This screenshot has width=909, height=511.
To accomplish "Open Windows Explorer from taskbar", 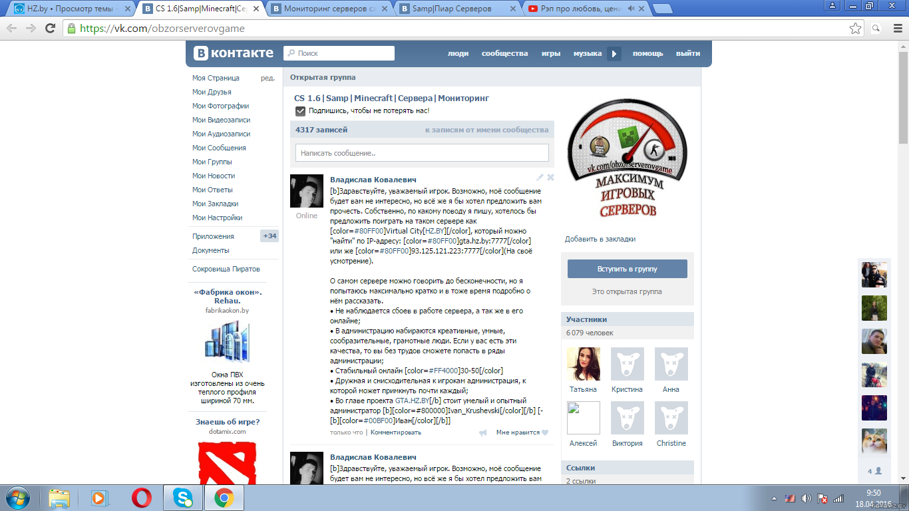I will [60, 498].
